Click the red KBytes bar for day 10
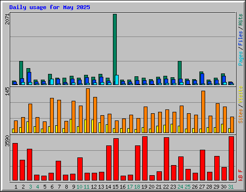The height and width of the screenshot is (192, 246). 80,169
